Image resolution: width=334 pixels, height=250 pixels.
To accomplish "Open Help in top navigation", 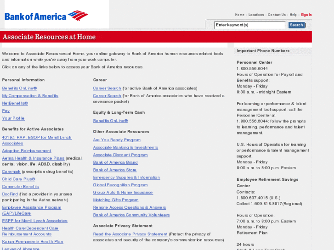I will 293,15.
